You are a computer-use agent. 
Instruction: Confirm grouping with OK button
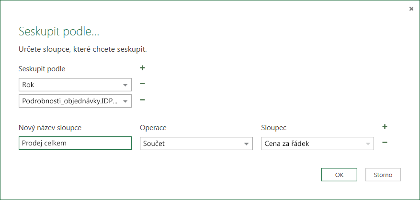click(x=339, y=175)
